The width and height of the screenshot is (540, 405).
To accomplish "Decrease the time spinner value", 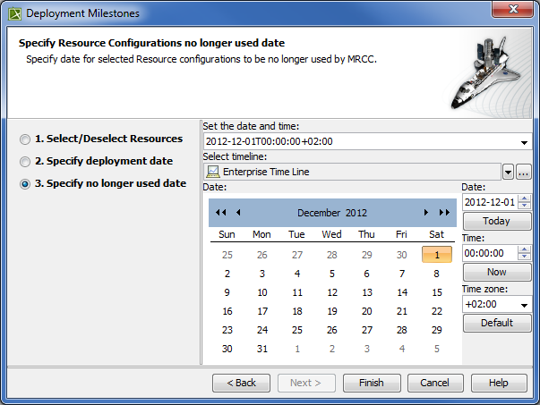I will [524, 256].
